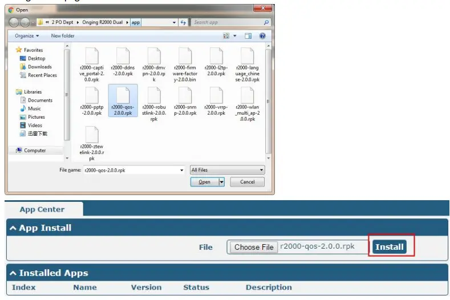The height and width of the screenshot is (300, 450).
Task: Select the r2000-robustlink-2.0.0.rpk file icon
Action: click(x=154, y=95)
